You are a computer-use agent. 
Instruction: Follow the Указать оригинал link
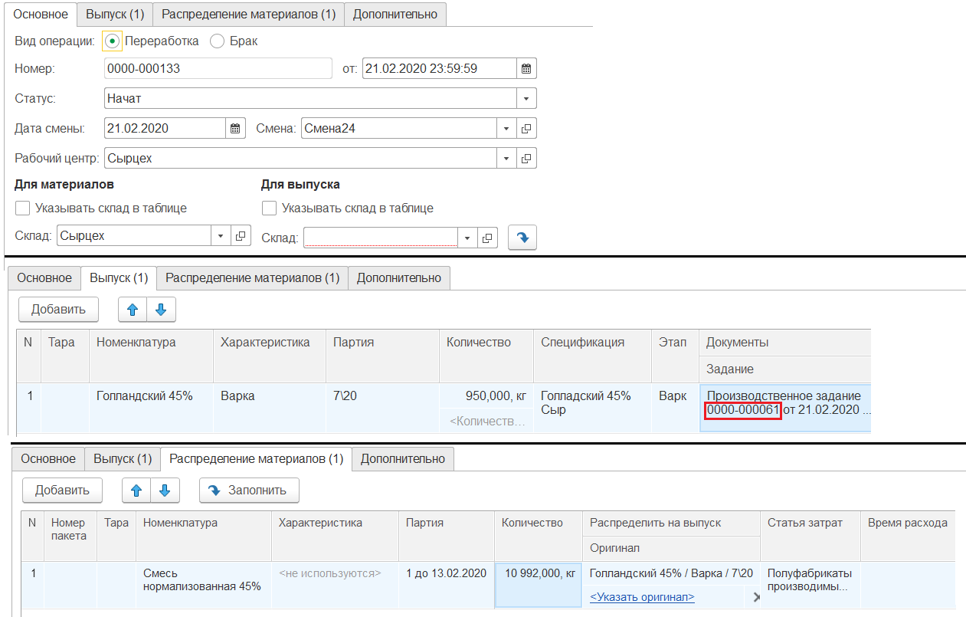tap(642, 597)
